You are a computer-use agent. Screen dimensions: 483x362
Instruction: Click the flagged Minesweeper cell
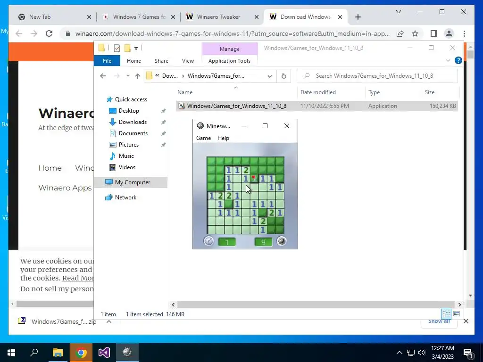pos(254,178)
